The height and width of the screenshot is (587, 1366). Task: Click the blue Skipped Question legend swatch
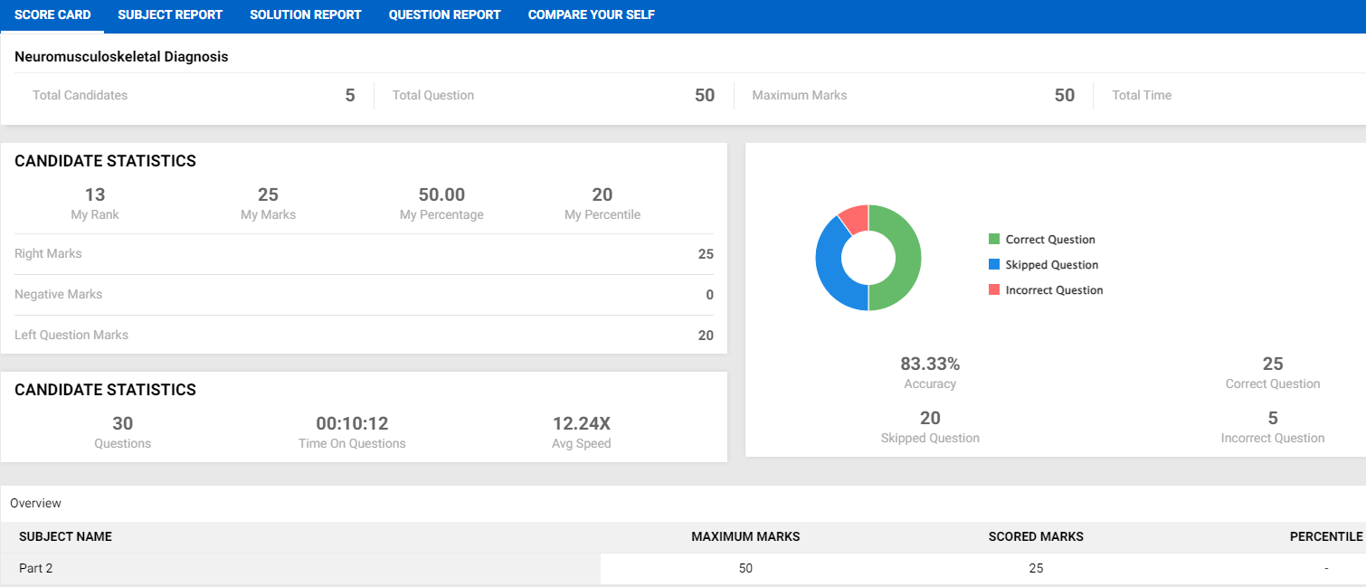pyautogui.click(x=994, y=265)
